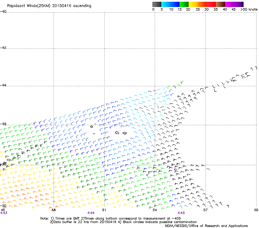
Task: Click the purple time label 4:45
Action: [x=181, y=213]
